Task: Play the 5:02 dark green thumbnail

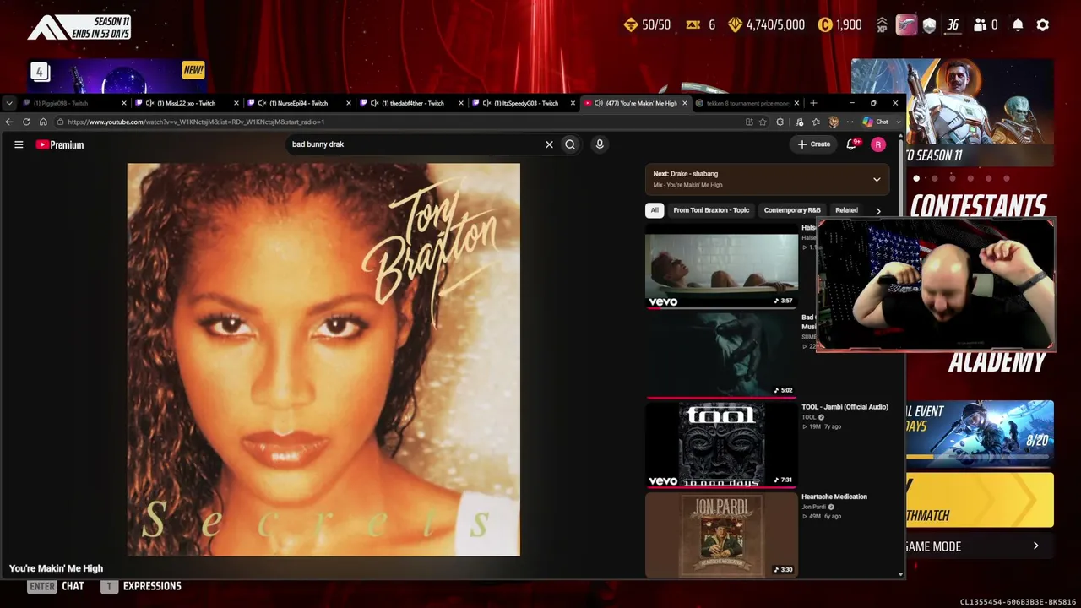Action: (x=721, y=355)
